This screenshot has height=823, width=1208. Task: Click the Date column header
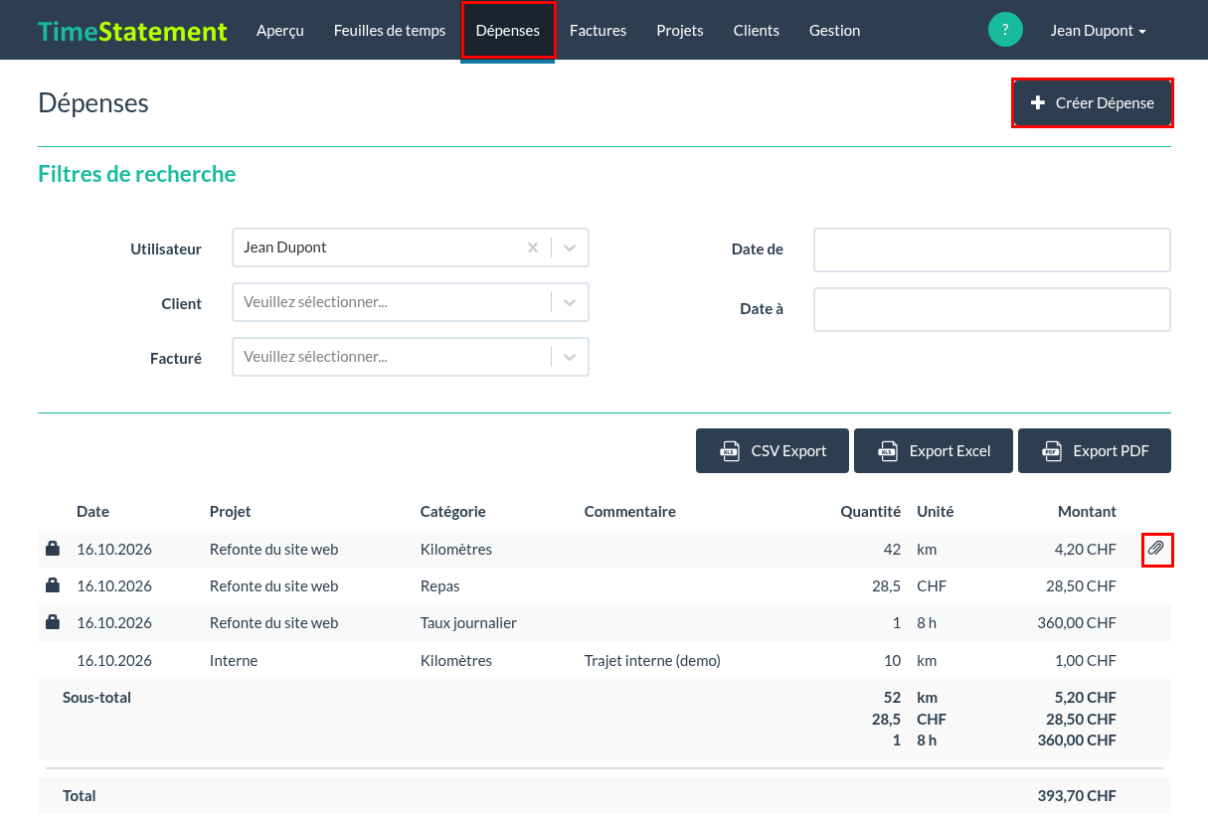tap(92, 512)
